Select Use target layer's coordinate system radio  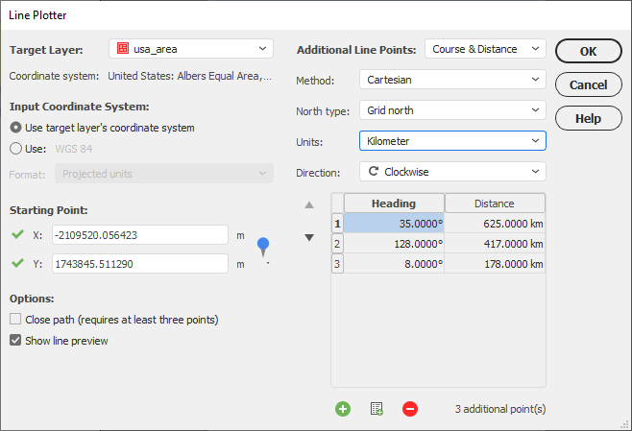click(x=15, y=128)
